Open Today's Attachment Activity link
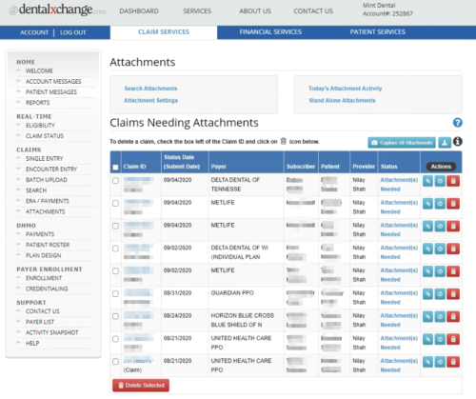Image resolution: width=476 pixels, height=399 pixels. point(346,89)
